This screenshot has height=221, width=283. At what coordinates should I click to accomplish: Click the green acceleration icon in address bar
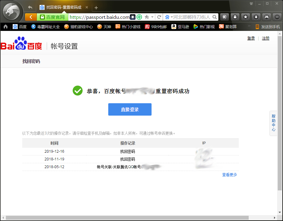(139, 17)
